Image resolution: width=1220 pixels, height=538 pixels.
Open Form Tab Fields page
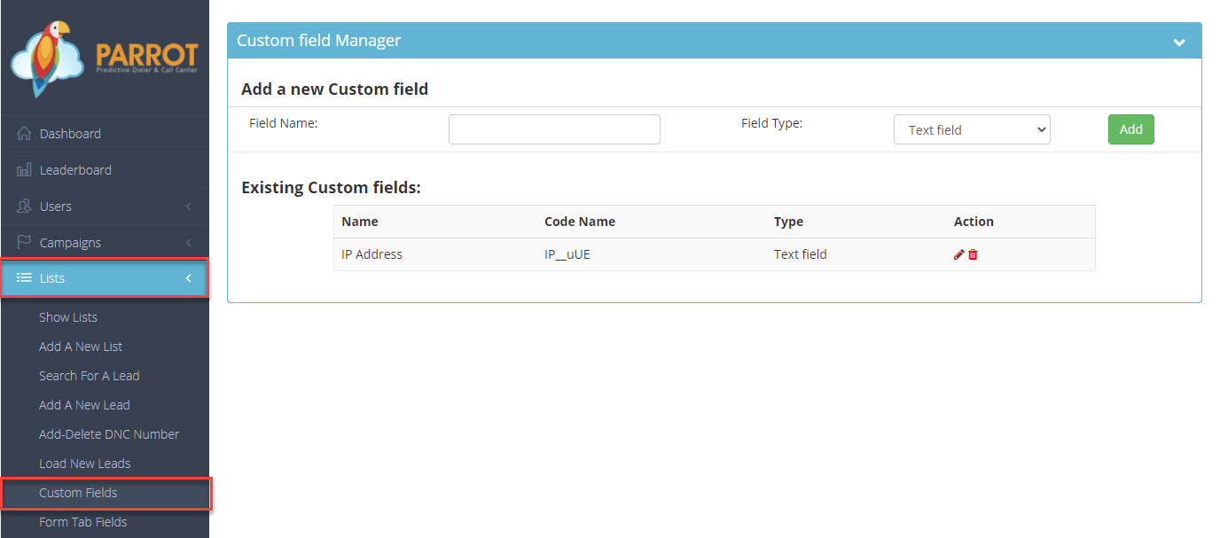point(83,522)
